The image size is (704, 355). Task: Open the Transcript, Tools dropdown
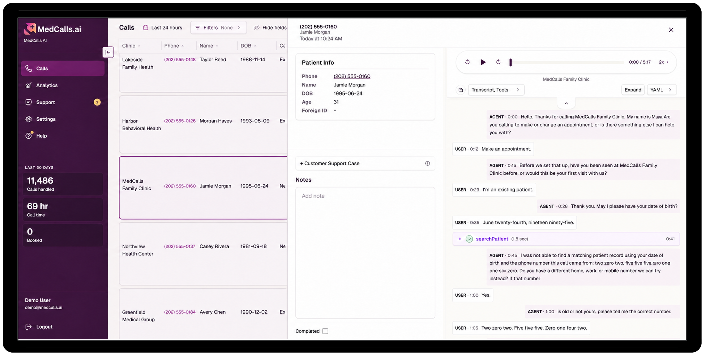496,90
